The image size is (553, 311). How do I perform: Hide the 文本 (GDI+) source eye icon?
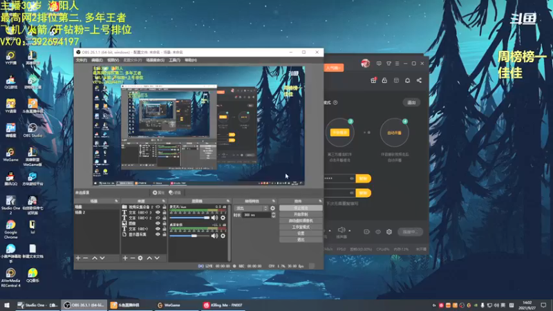158,229
